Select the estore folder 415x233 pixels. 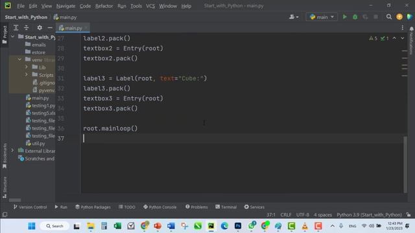pyautogui.click(x=38, y=52)
